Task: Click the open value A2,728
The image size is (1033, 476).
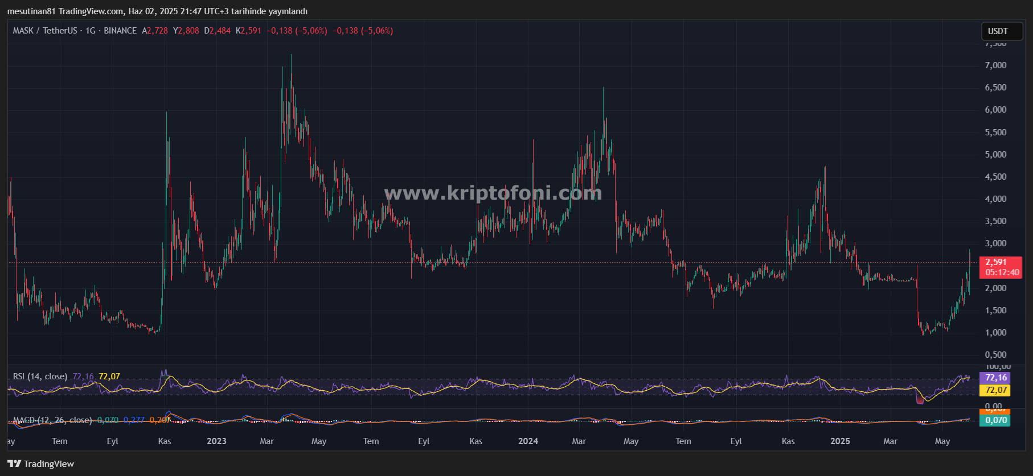Action: [155, 31]
